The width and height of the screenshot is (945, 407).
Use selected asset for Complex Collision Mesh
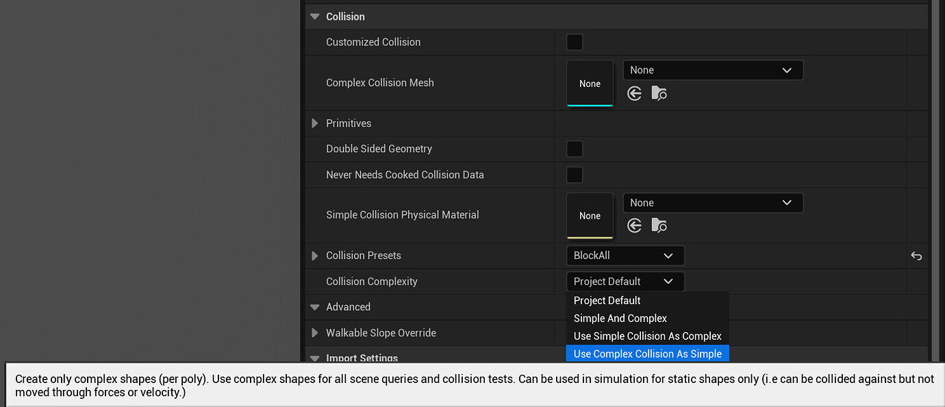click(635, 93)
